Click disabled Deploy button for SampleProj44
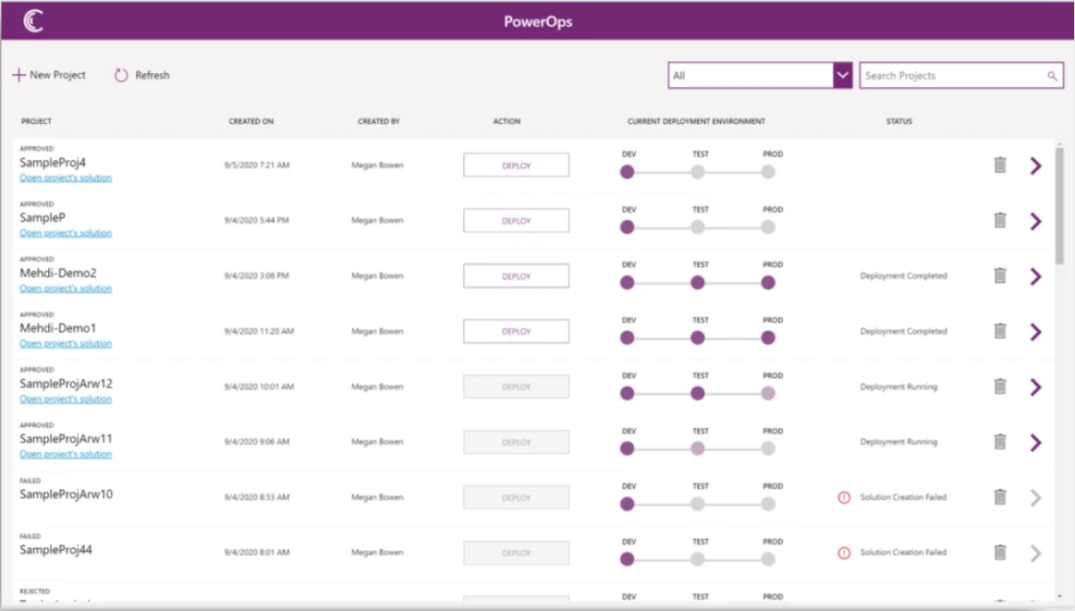1075x611 pixels. pyautogui.click(x=517, y=553)
